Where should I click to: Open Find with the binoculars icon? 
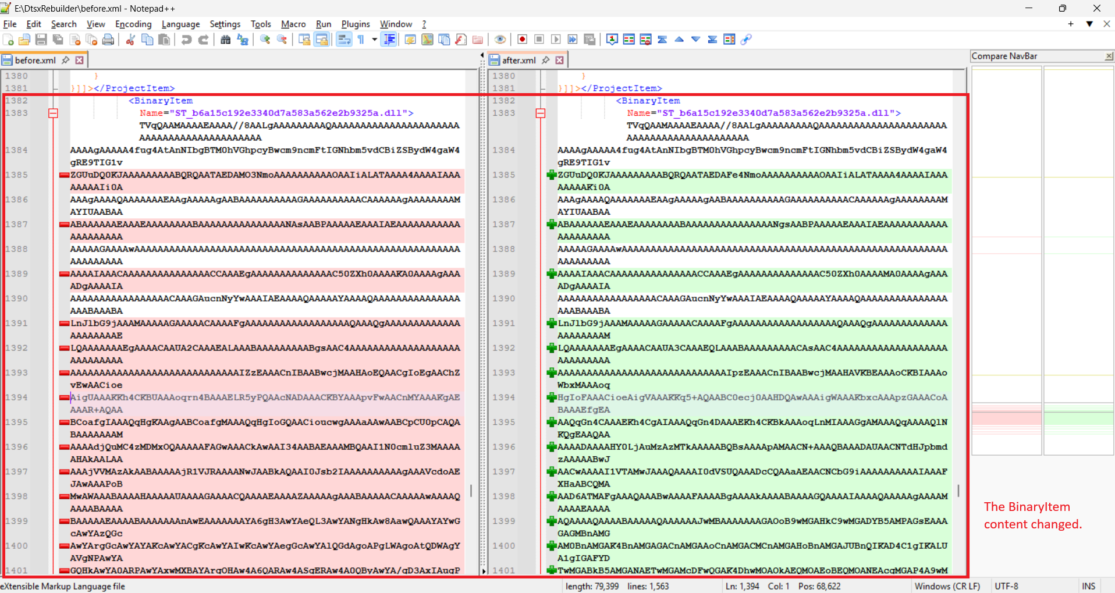coord(226,40)
